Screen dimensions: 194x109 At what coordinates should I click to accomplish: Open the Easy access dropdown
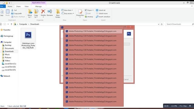[x=68, y=13]
